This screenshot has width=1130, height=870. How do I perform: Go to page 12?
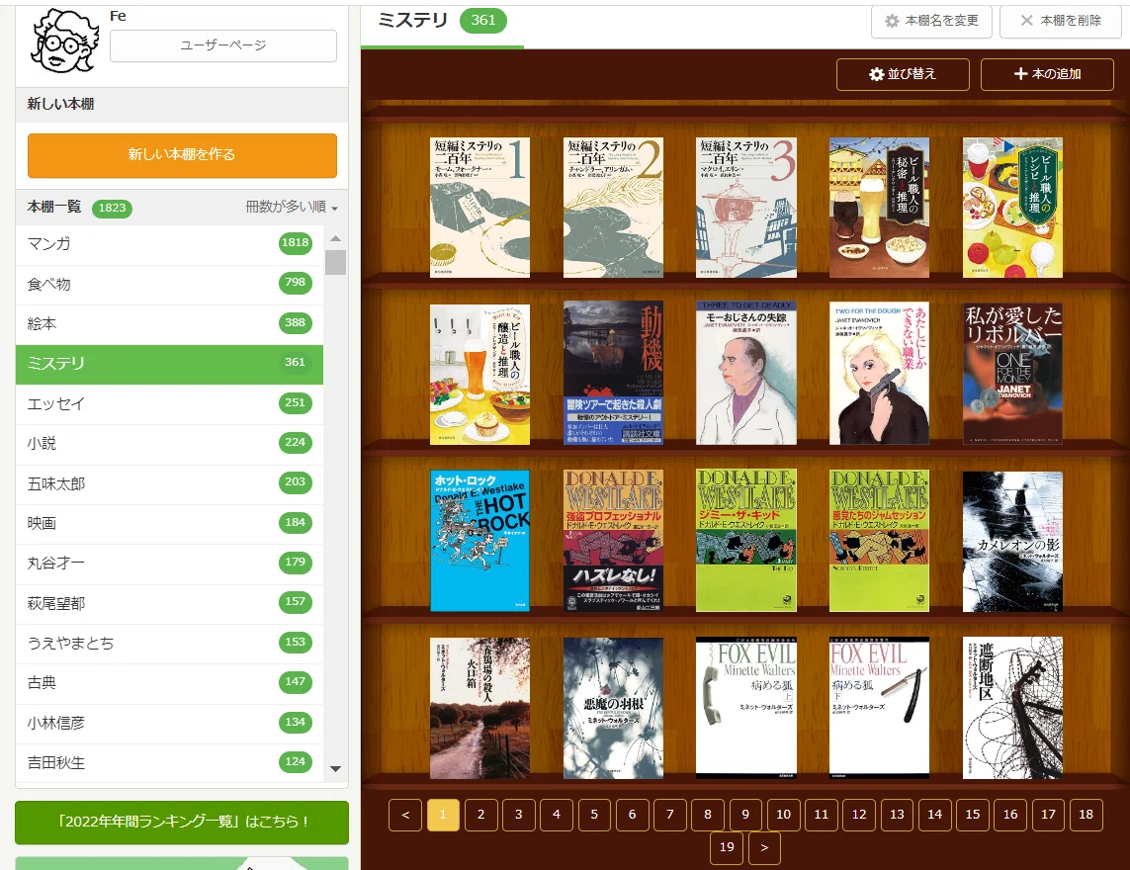tap(859, 816)
